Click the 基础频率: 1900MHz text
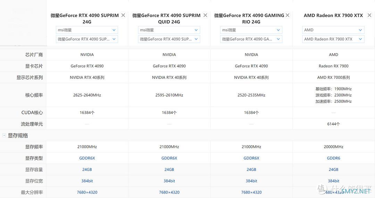This screenshot has width=375, height=198. [x=333, y=89]
